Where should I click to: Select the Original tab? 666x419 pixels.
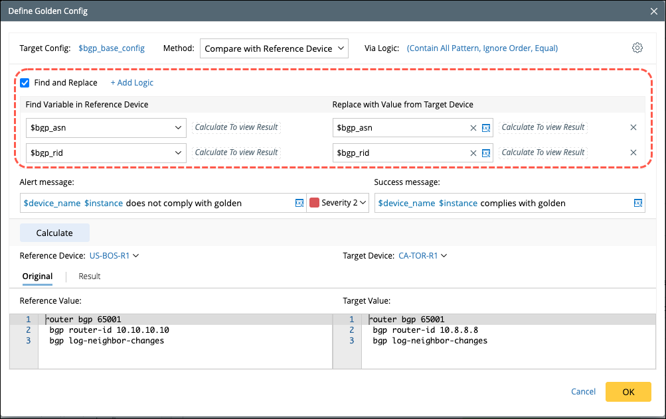[x=37, y=276]
